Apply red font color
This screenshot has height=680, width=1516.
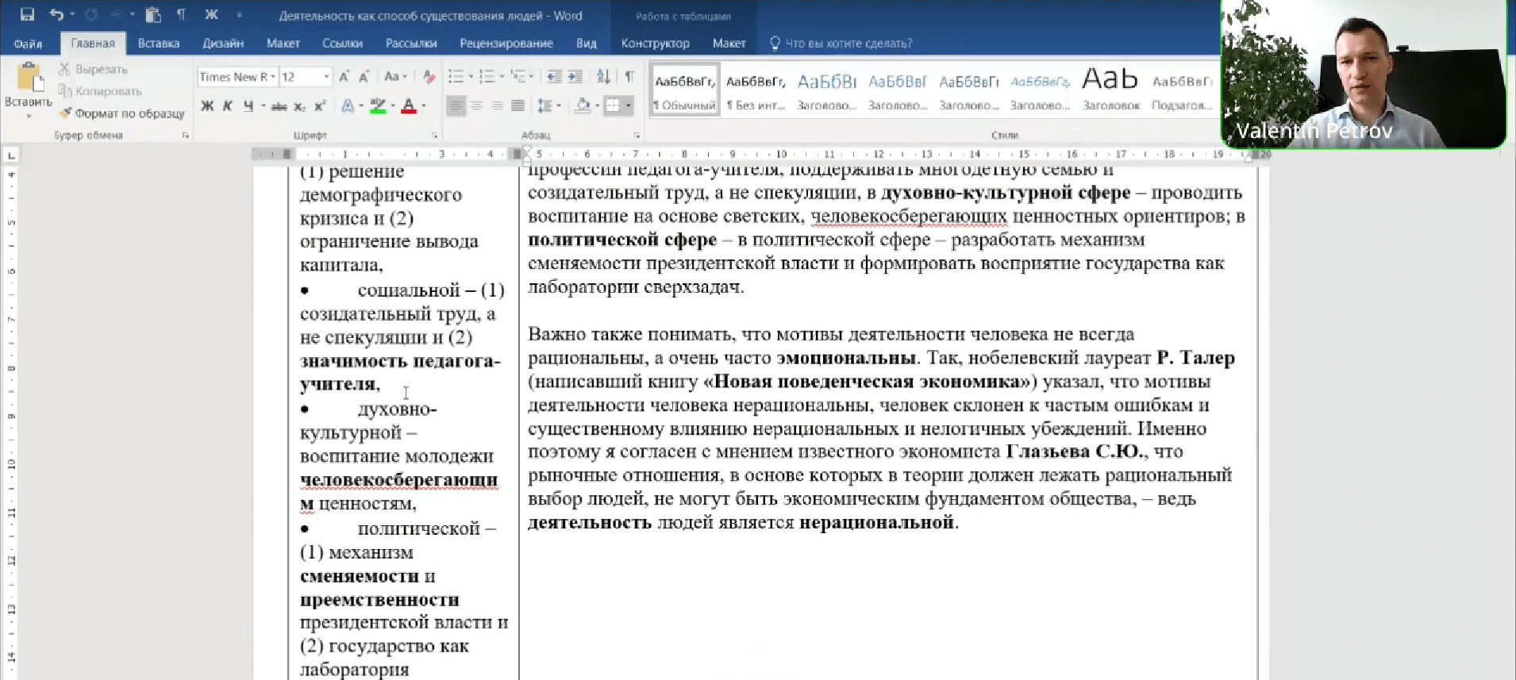[x=409, y=106]
